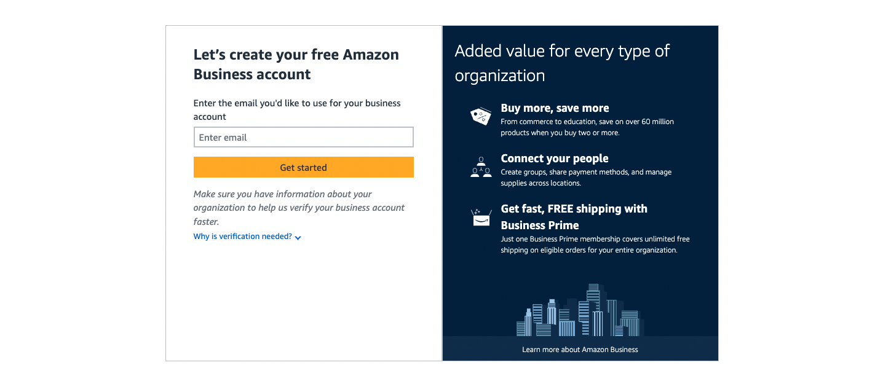
Task: Click the text about 60 million products savings
Action: point(587,127)
